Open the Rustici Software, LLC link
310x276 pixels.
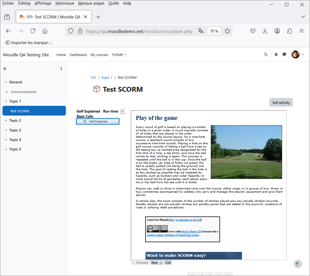pos(191,232)
